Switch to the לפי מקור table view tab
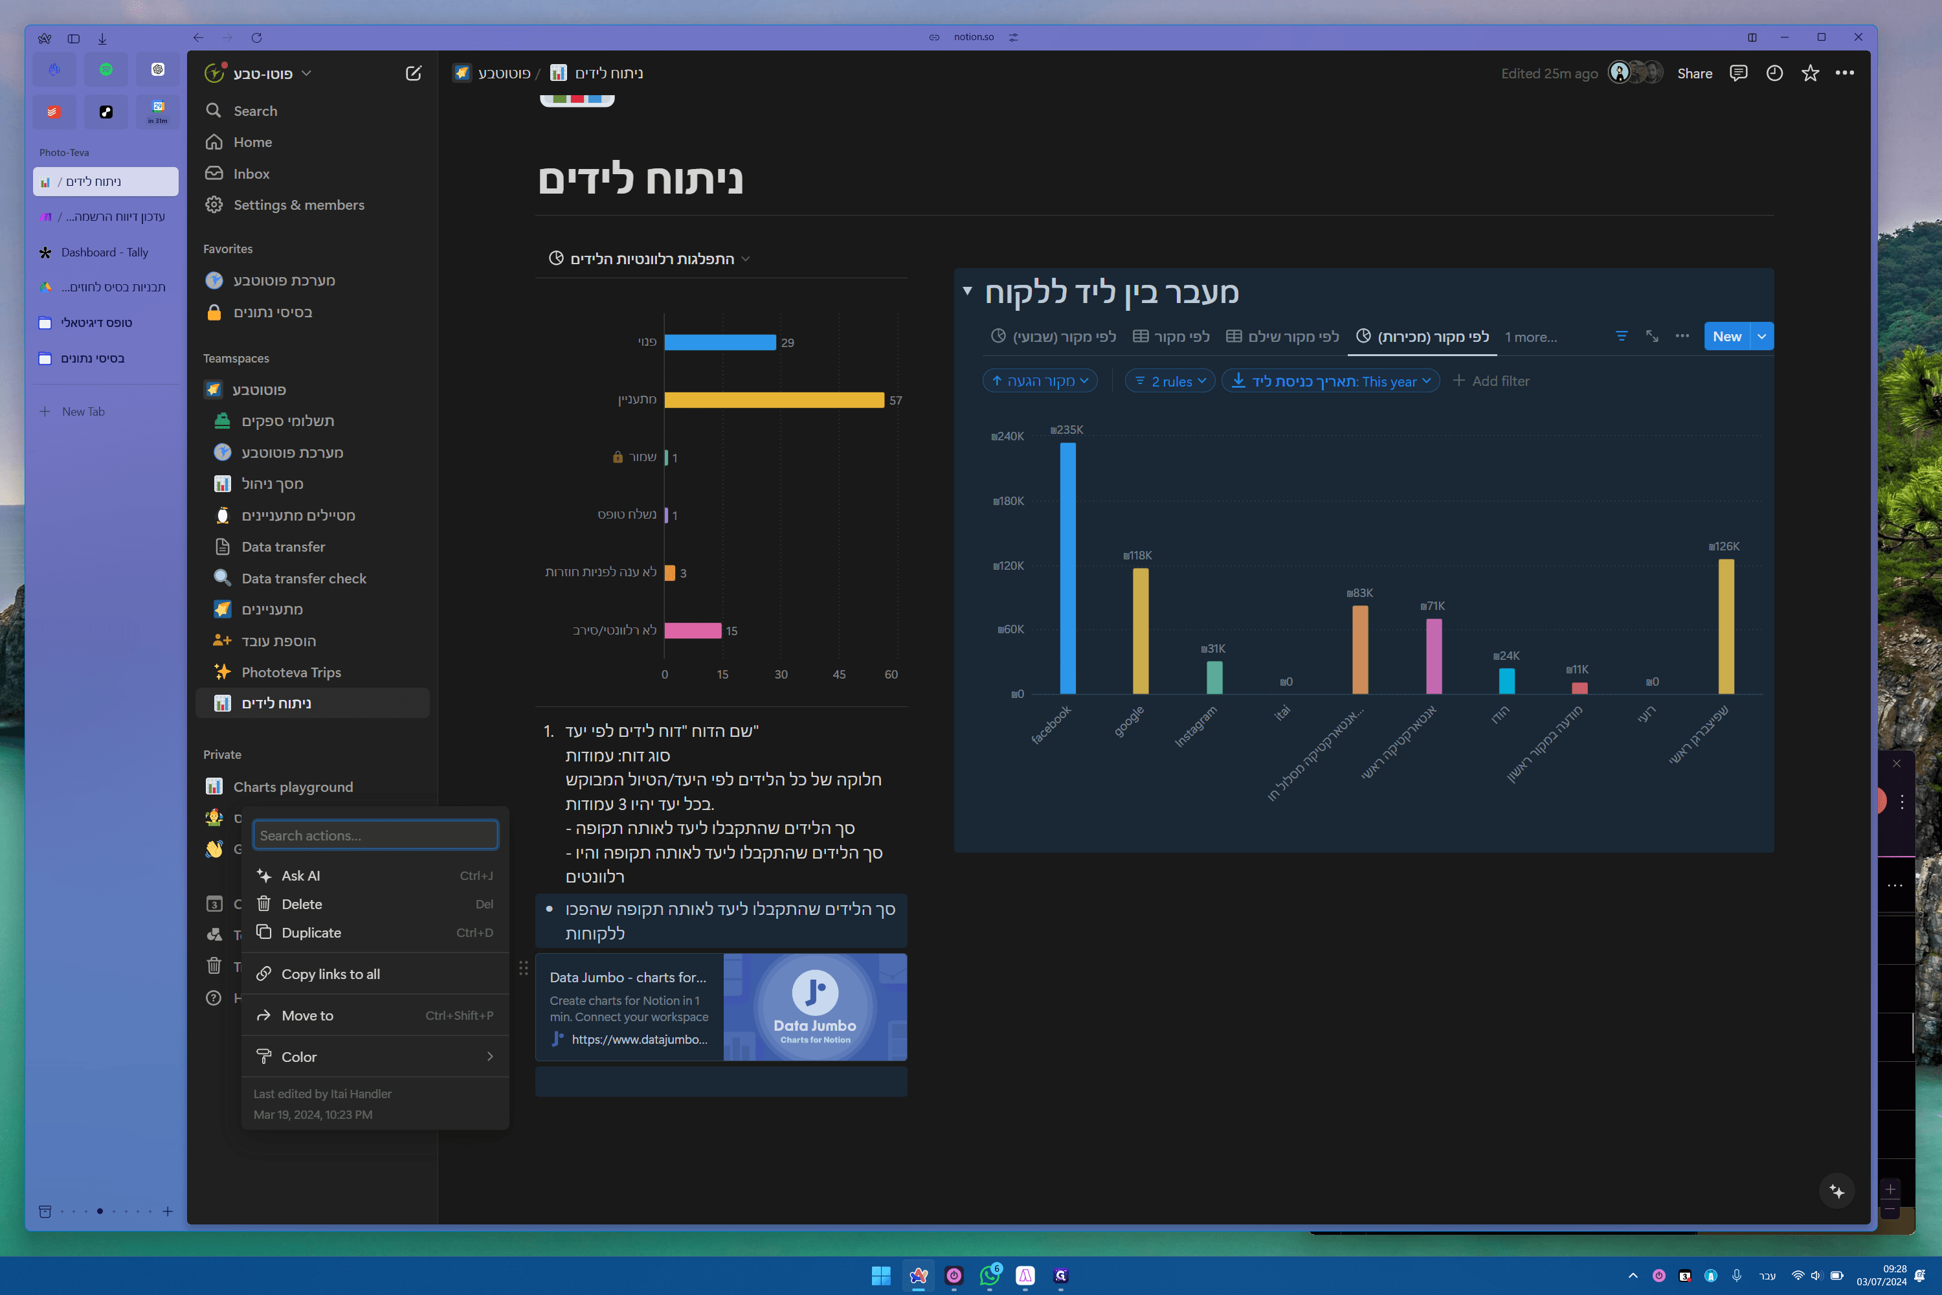Image resolution: width=1942 pixels, height=1295 pixels. click(1172, 337)
